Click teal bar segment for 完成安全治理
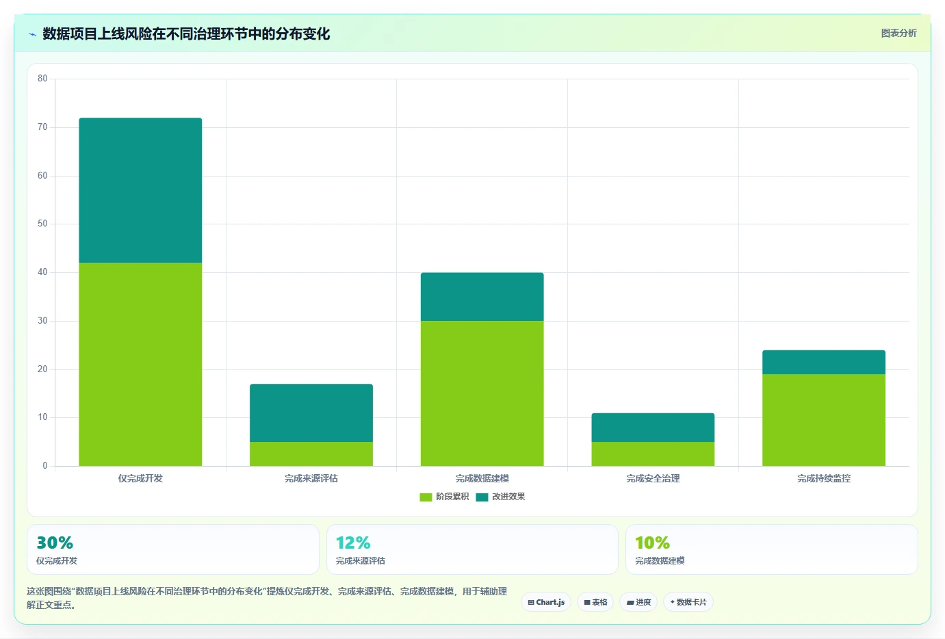The height and width of the screenshot is (639, 945). click(x=653, y=427)
